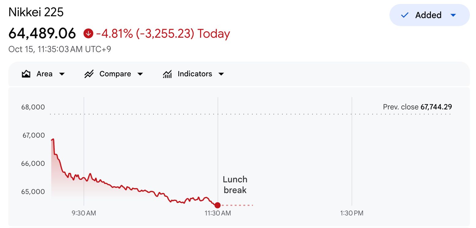Expand the Area dropdown arrow
476x228 pixels.
tap(62, 74)
